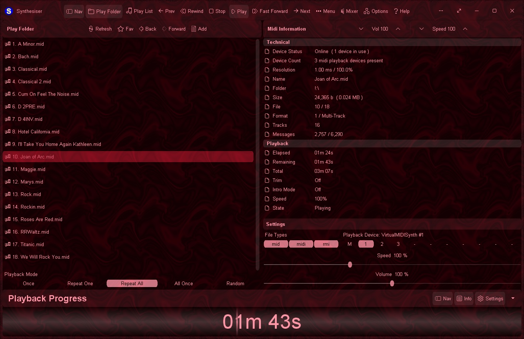Fast Forward the current song

pyautogui.click(x=270, y=11)
